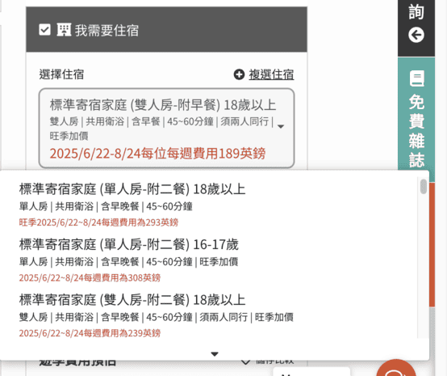Click the dropdown arrow in the accommodation selector
Viewport: 447px width, 376px height.
point(281,126)
